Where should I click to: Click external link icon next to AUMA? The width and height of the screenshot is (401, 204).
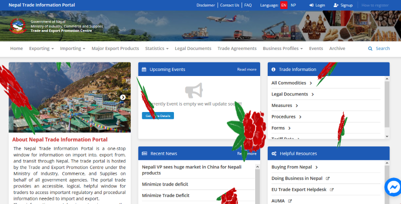pyautogui.click(x=290, y=200)
